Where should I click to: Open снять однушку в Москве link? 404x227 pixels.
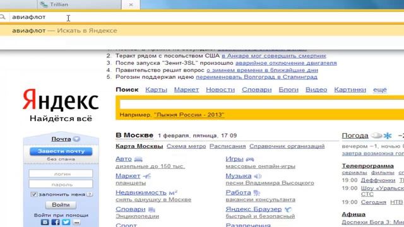point(153,199)
